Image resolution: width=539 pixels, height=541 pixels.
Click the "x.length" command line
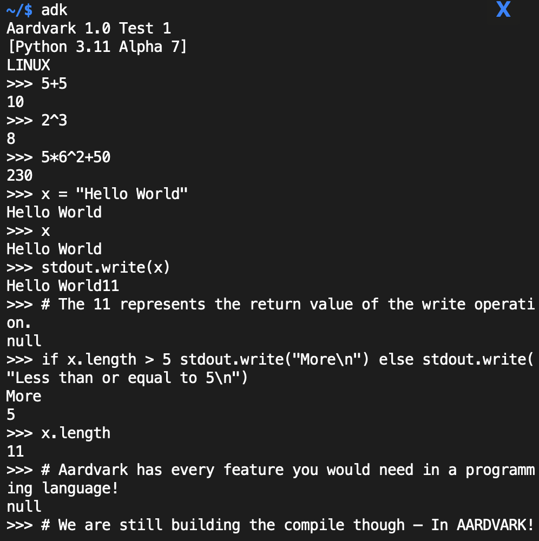pyautogui.click(x=76, y=433)
